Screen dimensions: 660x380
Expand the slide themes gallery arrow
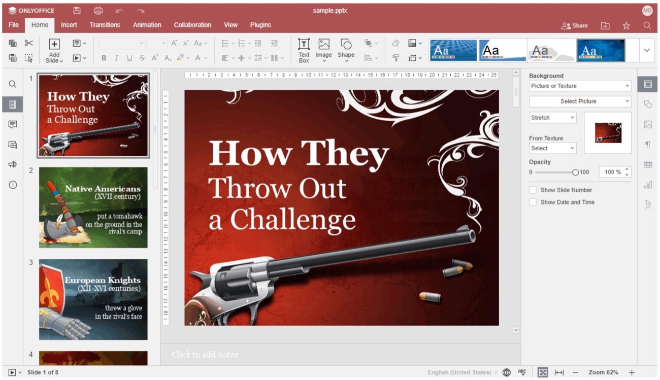[647, 50]
